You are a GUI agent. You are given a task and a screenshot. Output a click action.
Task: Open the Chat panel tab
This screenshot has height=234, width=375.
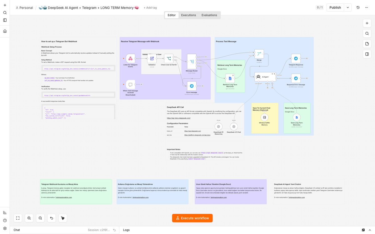tap(17, 230)
